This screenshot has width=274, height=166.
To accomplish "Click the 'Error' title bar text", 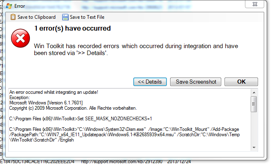I will pos(20,6).
